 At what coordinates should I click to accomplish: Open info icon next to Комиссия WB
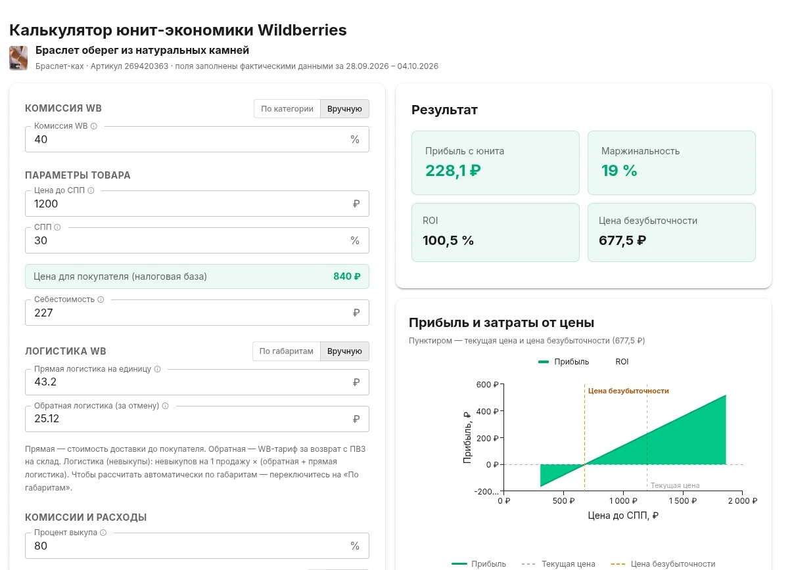tap(94, 126)
